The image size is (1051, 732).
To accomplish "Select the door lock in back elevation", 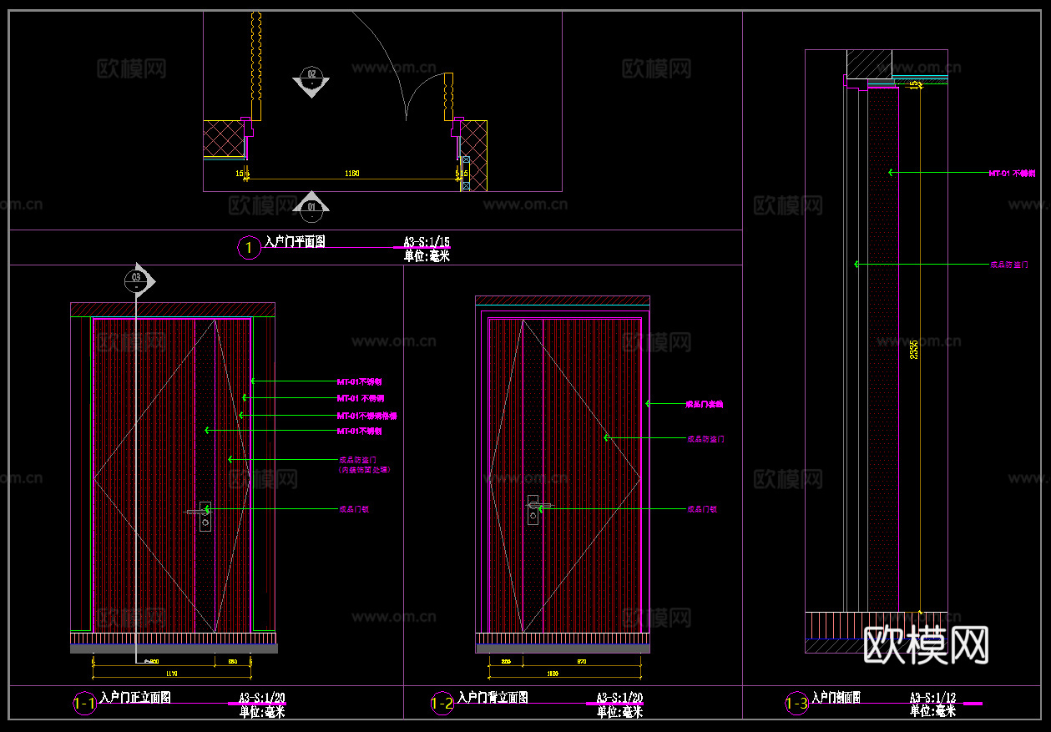I will pos(533,509).
